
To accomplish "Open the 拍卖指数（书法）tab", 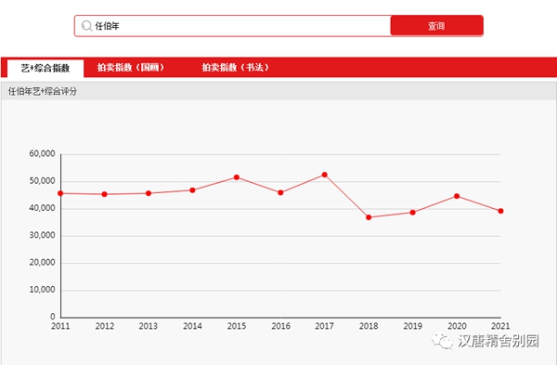I will [x=235, y=67].
